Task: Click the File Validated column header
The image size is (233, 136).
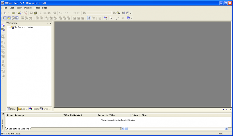Action: click(x=79, y=115)
